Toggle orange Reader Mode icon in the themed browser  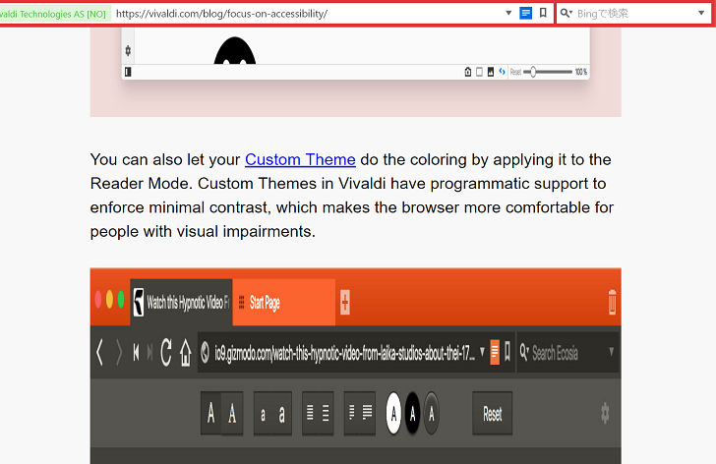[x=495, y=352]
